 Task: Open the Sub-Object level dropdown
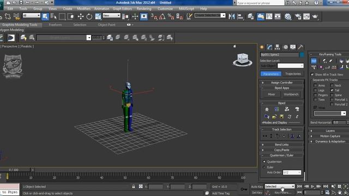point(290,66)
